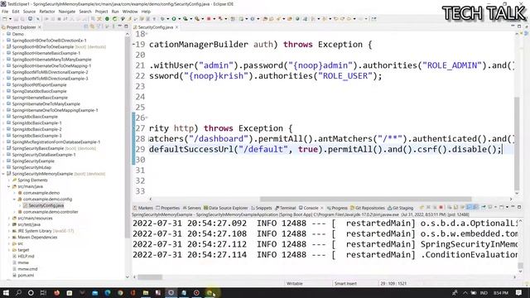Switch to the Markers tab

[x=143, y=208]
